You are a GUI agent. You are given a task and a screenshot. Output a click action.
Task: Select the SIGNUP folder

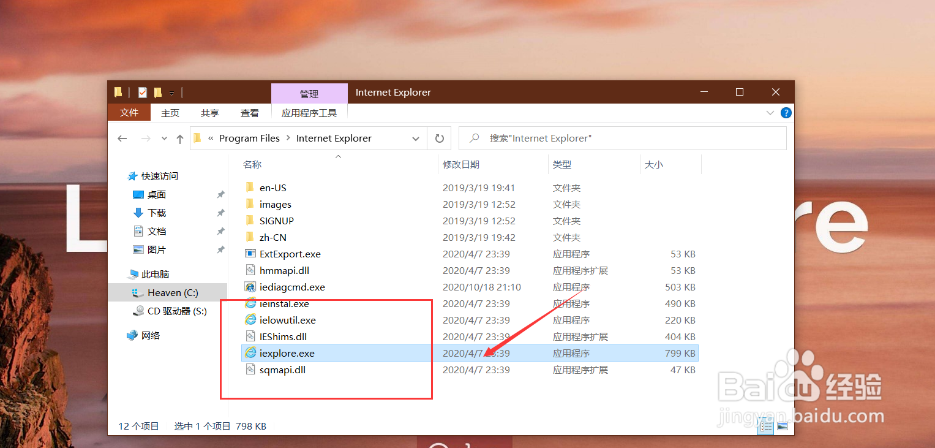coord(276,221)
